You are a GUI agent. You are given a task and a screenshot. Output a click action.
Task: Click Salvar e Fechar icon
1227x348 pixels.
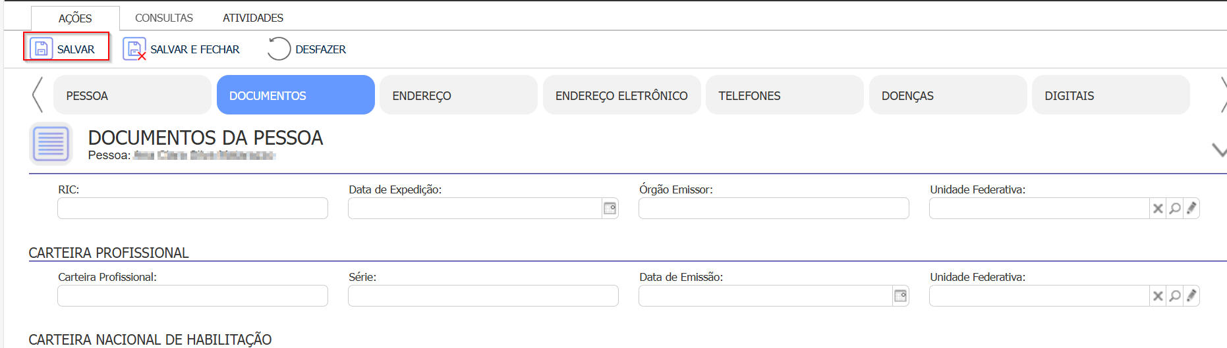(x=134, y=49)
